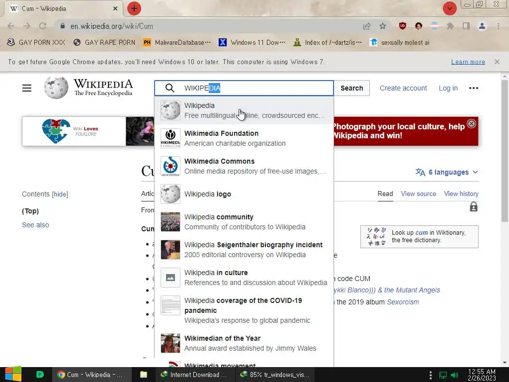The width and height of the screenshot is (509, 382).
Task: Open the Windows Start button
Action: [x=13, y=374]
